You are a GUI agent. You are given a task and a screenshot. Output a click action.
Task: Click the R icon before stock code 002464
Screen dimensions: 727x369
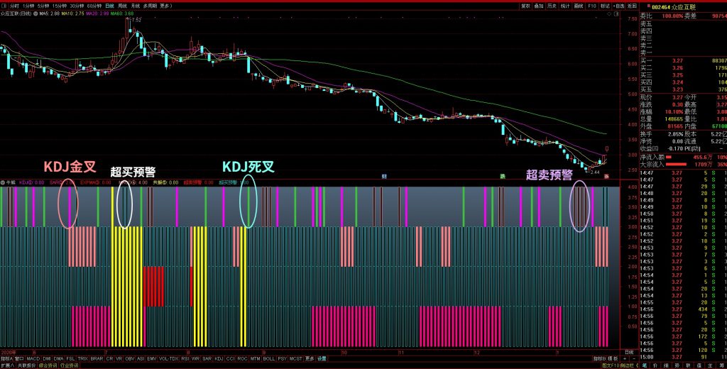click(x=643, y=6)
